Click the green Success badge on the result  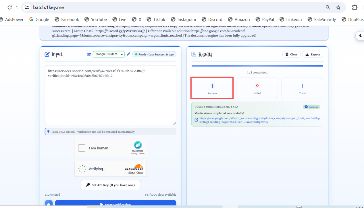(311, 107)
